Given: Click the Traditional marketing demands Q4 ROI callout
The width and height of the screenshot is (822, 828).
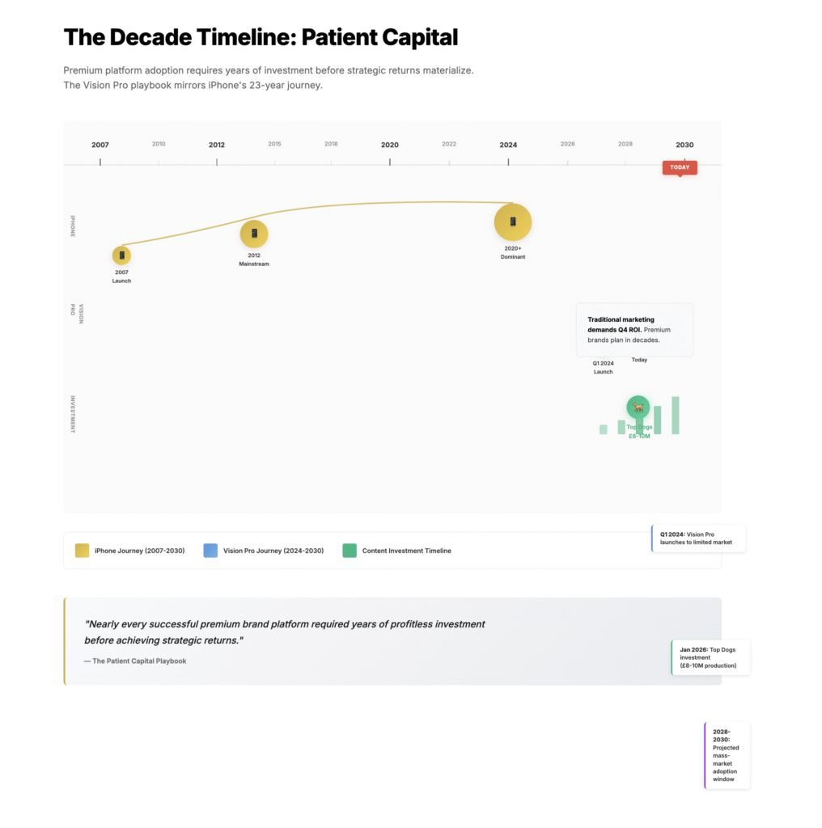Looking at the screenshot, I should pyautogui.click(x=634, y=330).
